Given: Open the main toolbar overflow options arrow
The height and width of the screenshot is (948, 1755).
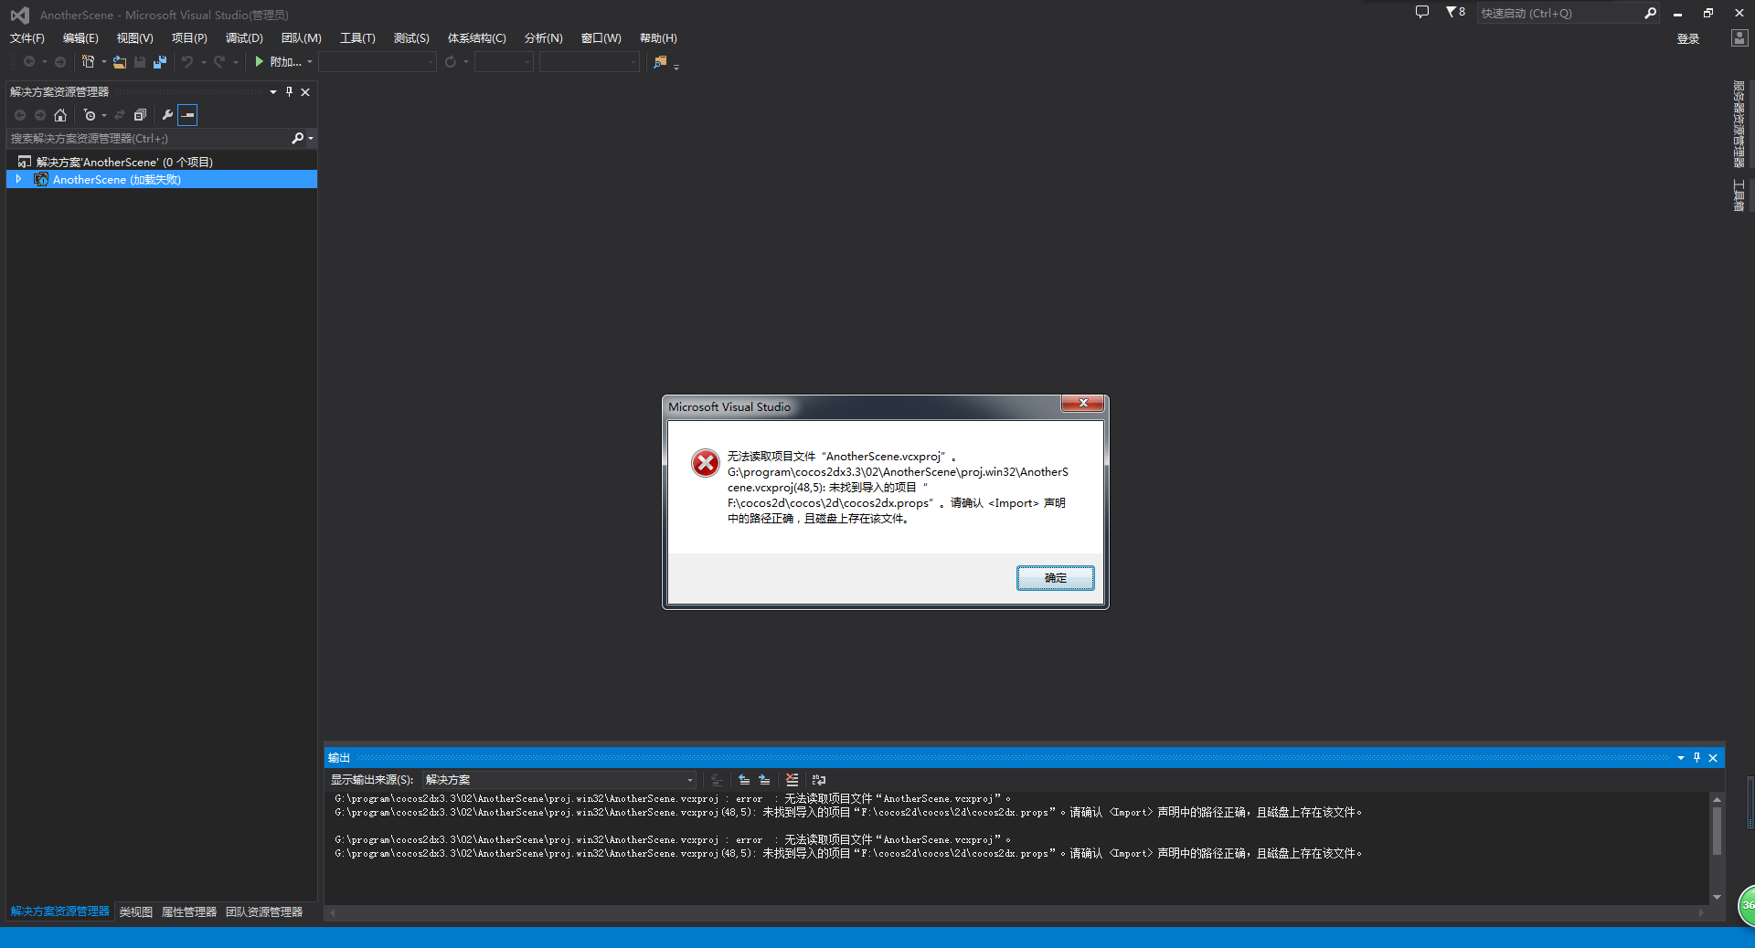Looking at the screenshot, I should (675, 65).
